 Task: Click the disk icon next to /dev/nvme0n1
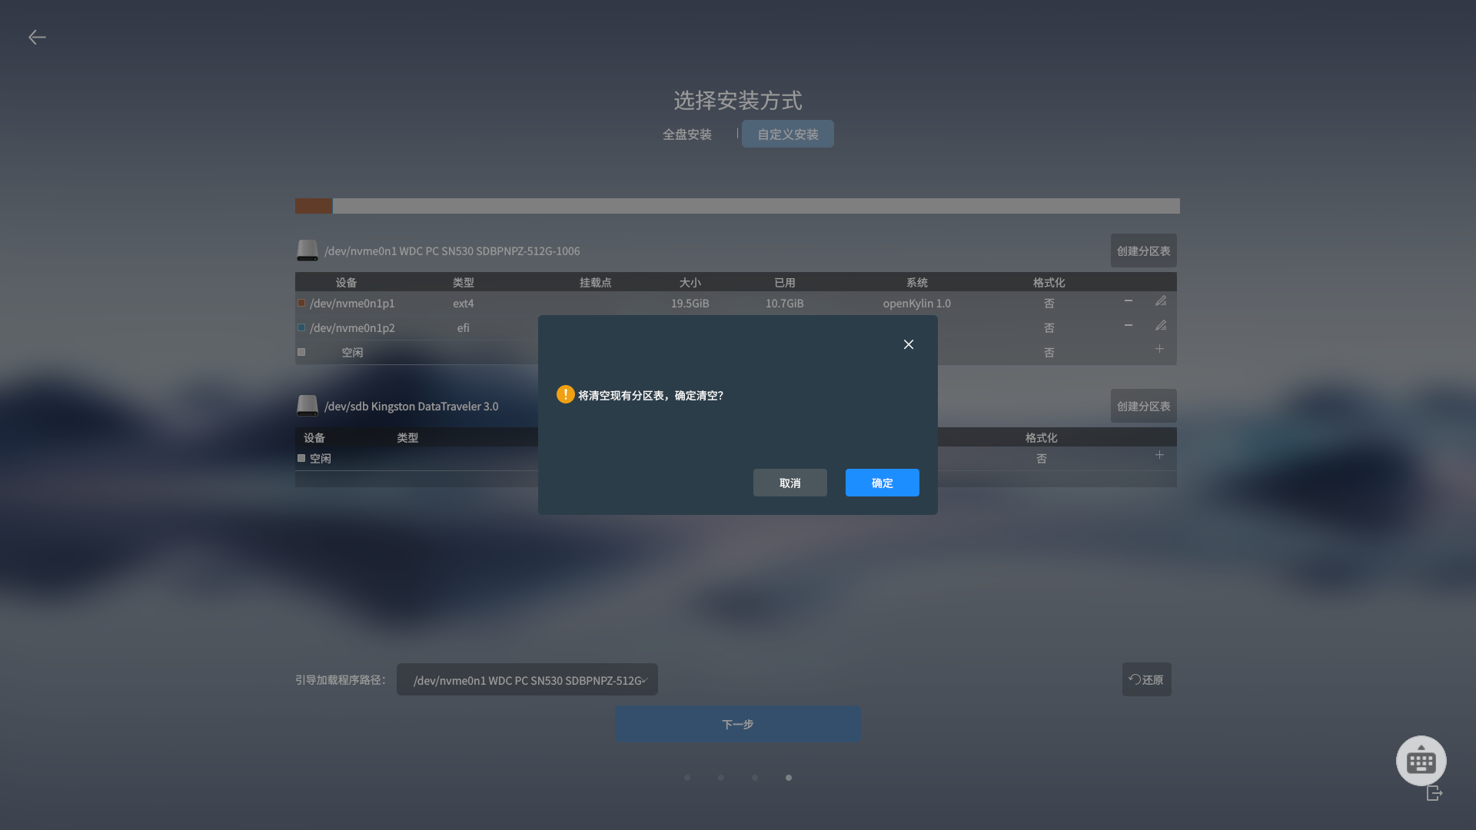point(307,250)
